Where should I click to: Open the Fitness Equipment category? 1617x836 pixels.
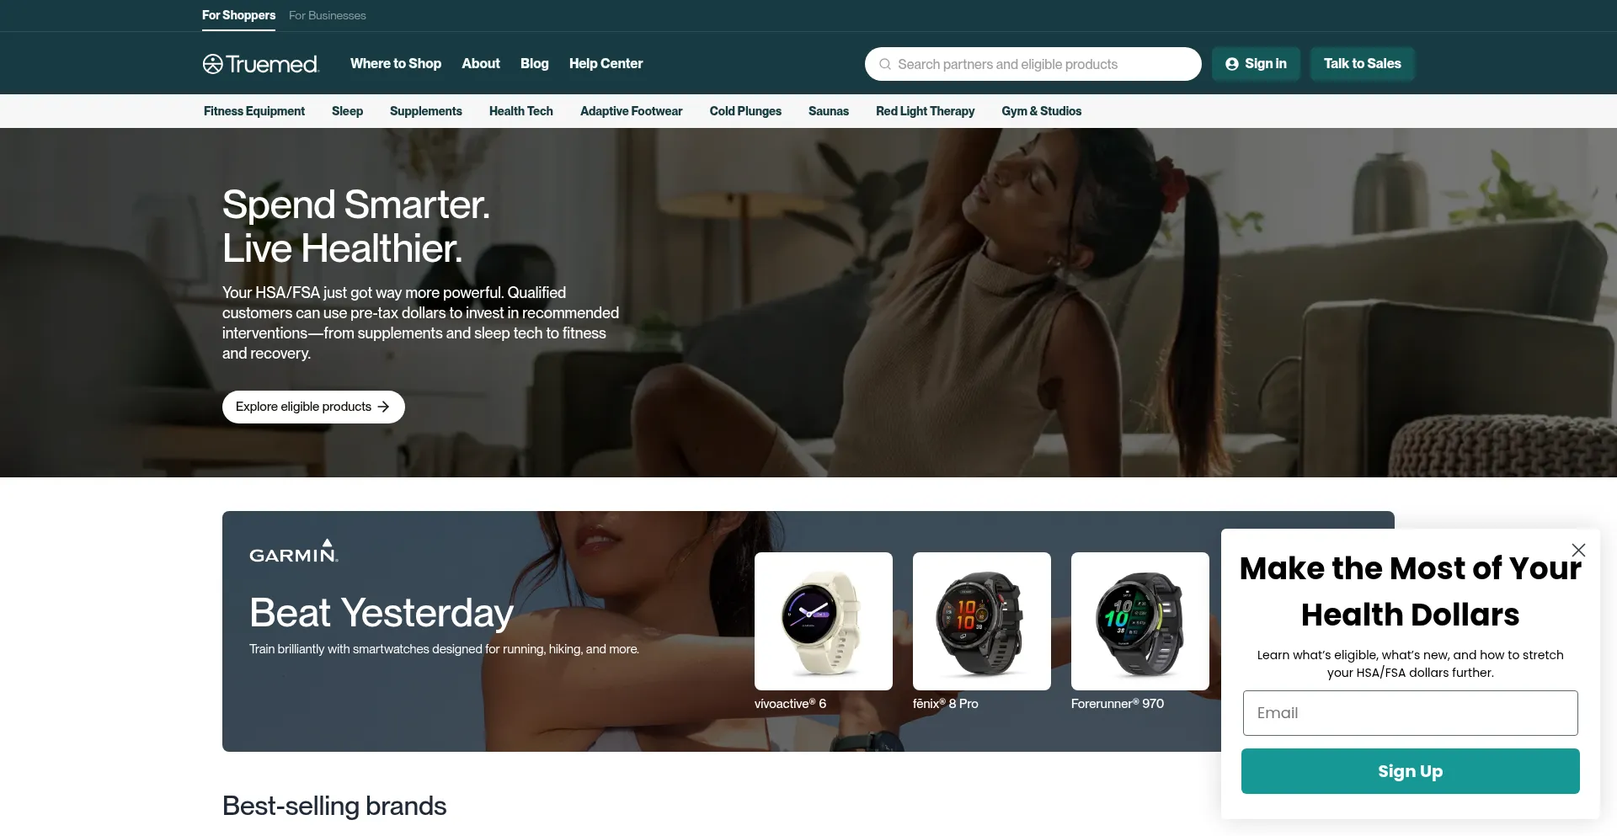click(x=254, y=111)
